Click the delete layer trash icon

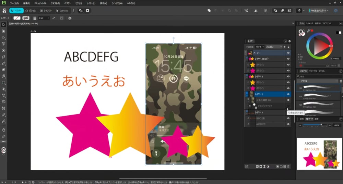tap(288, 167)
